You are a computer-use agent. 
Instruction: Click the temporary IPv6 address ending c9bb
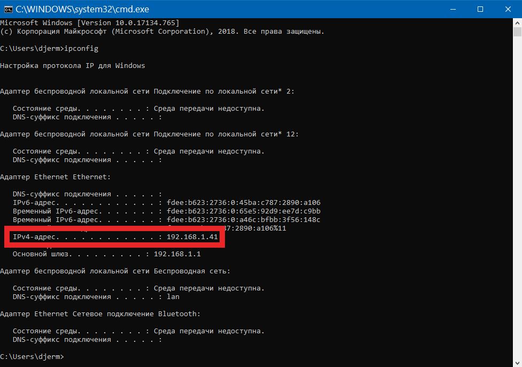click(243, 211)
